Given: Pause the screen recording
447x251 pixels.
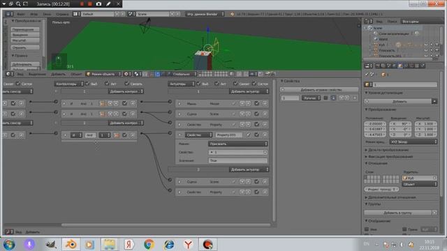Looking at the screenshot, I should coord(82,4).
